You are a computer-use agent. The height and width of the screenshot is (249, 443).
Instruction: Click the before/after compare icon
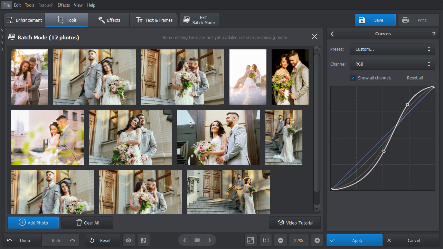[x=143, y=240]
